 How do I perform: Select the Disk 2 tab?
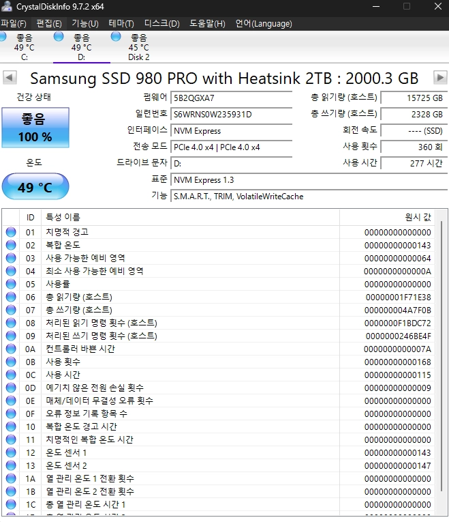139,47
